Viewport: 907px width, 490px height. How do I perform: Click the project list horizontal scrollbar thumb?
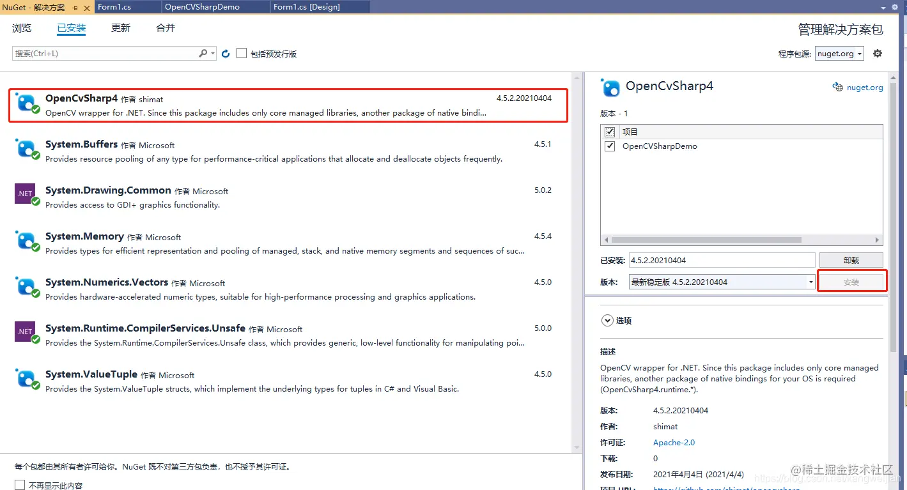(x=706, y=240)
